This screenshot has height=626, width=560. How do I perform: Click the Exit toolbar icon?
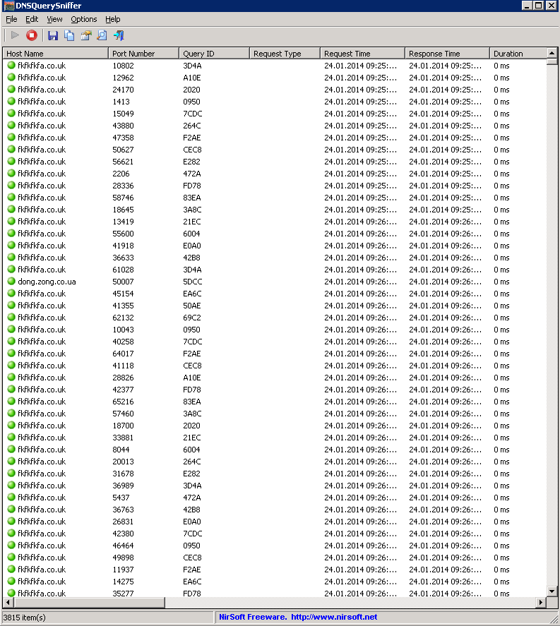coord(119,35)
